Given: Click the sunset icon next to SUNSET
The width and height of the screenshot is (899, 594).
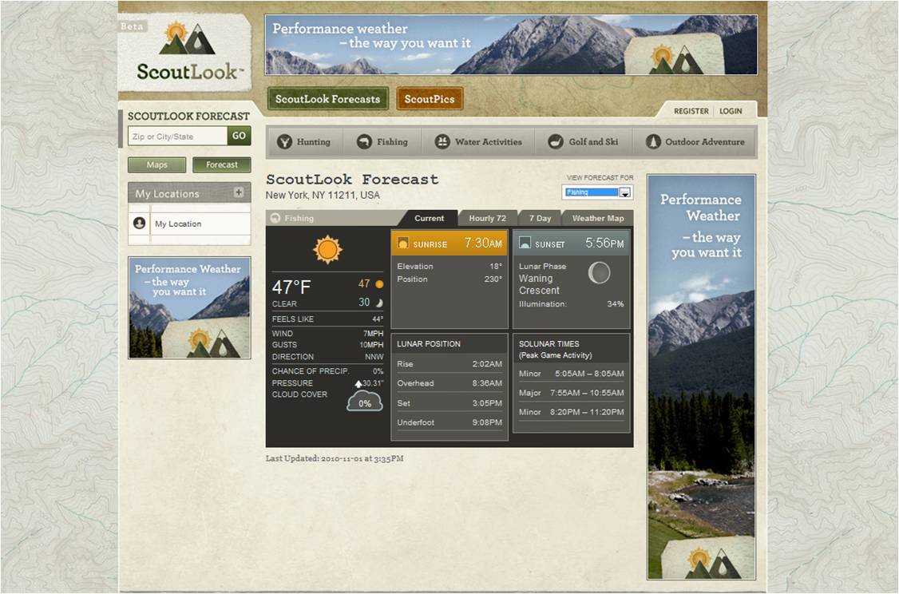Looking at the screenshot, I should 525,244.
